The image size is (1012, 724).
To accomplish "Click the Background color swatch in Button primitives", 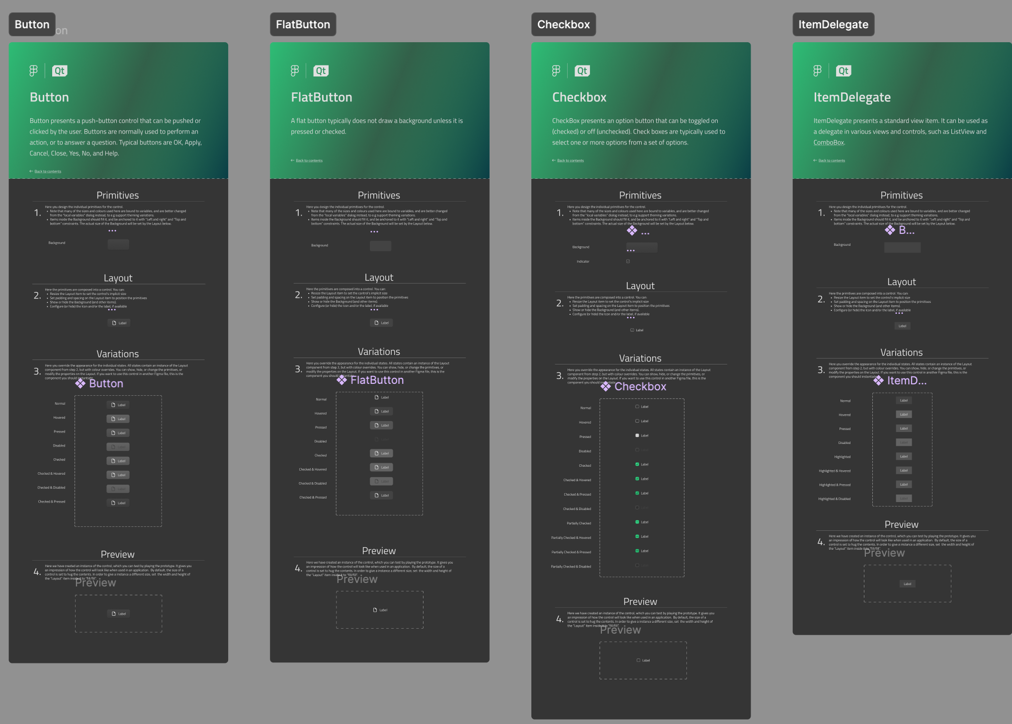I will (x=118, y=244).
